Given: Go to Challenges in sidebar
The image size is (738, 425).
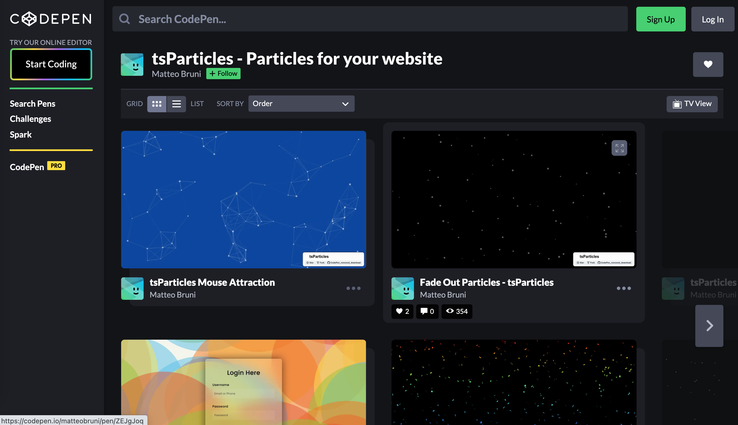Looking at the screenshot, I should [30, 119].
